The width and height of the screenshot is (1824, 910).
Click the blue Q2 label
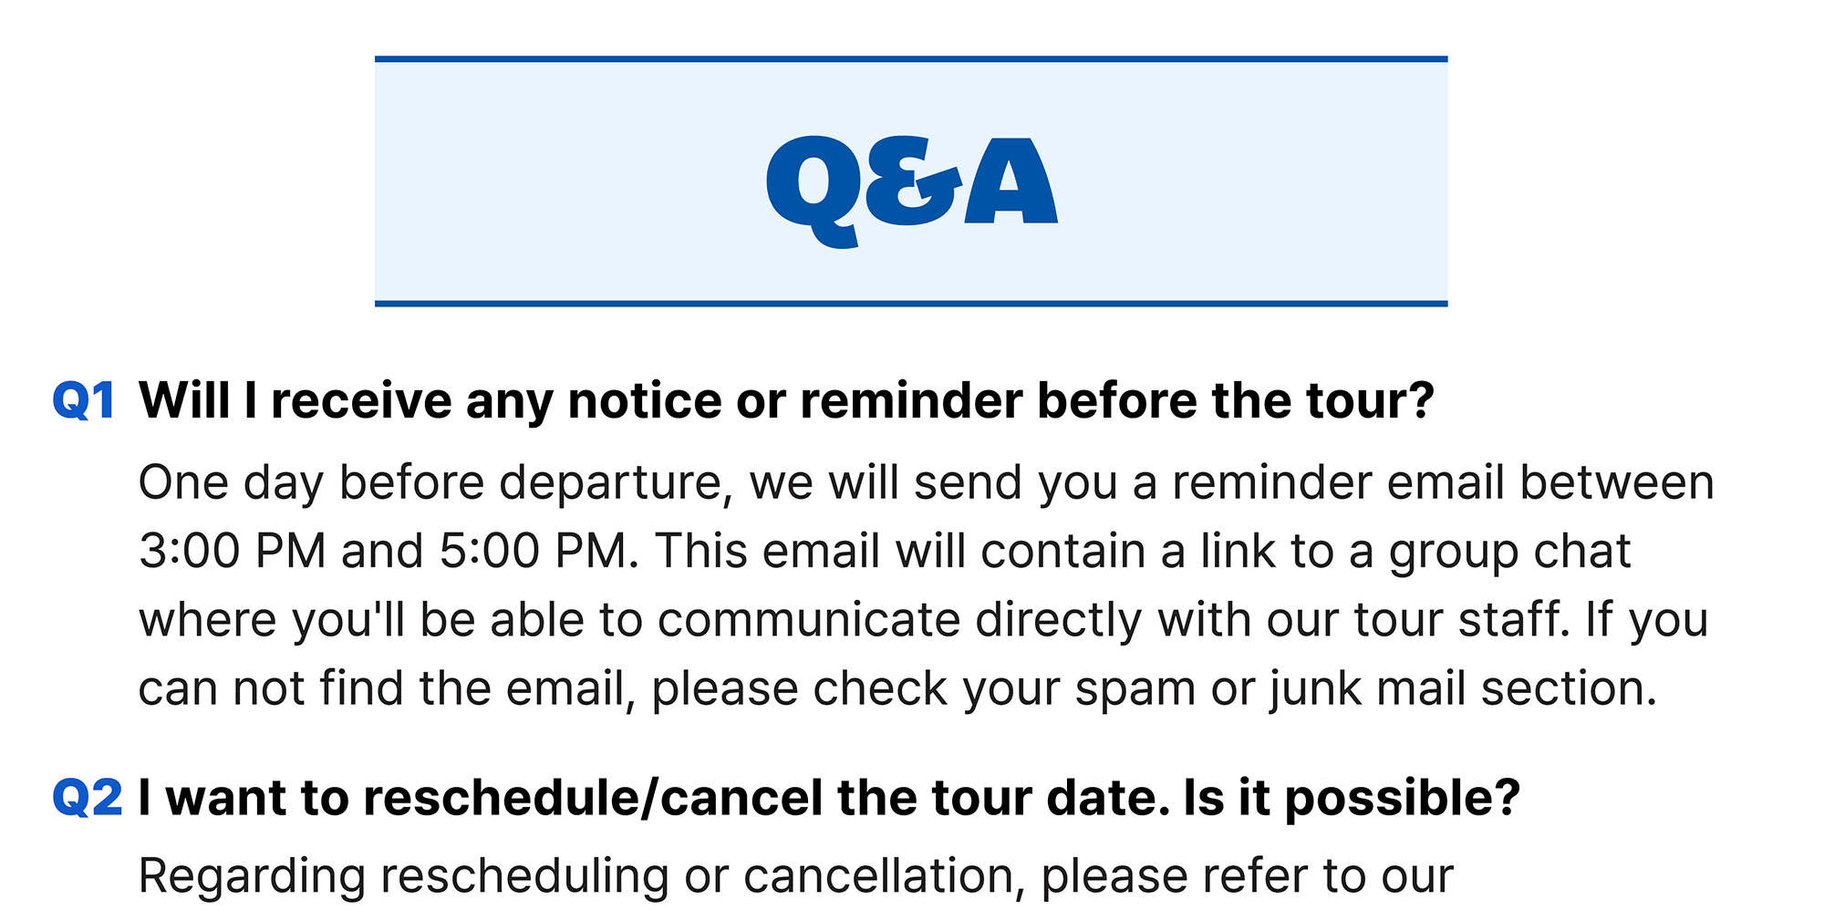click(87, 798)
